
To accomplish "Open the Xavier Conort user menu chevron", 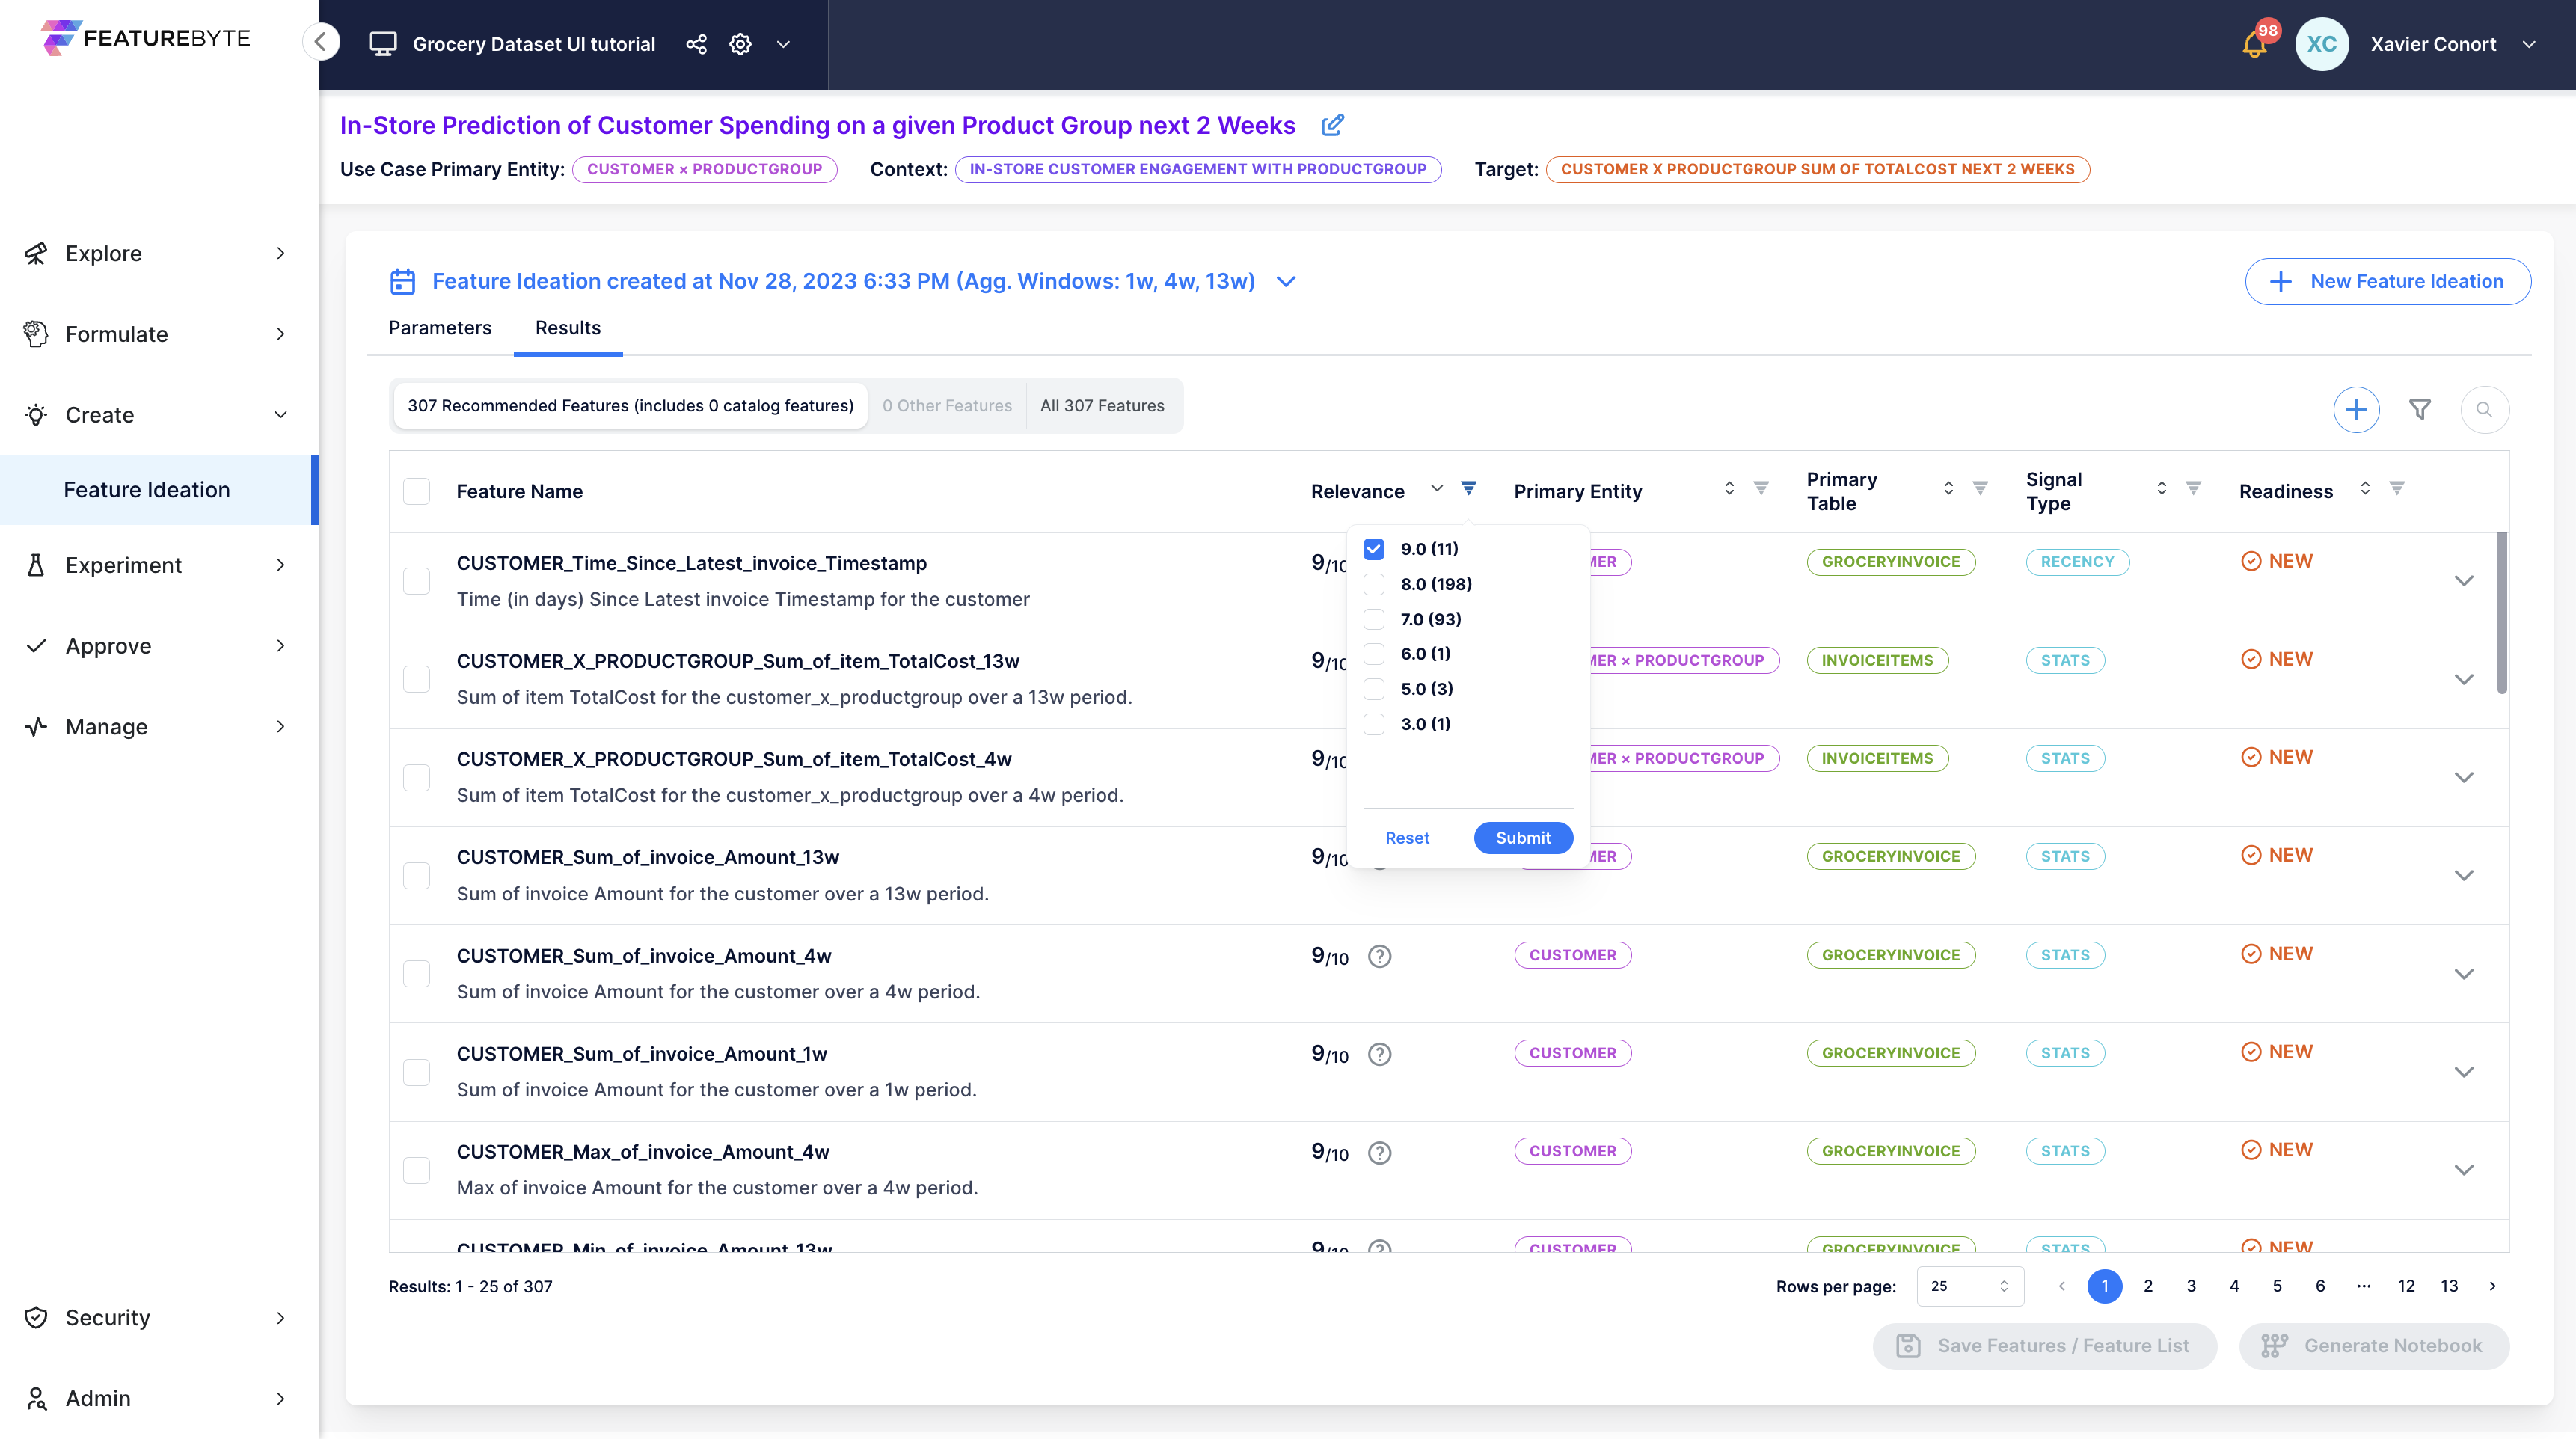I will (x=2529, y=44).
